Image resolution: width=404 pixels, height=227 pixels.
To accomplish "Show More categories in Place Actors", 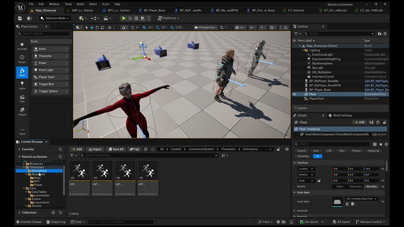I will point(22,131).
